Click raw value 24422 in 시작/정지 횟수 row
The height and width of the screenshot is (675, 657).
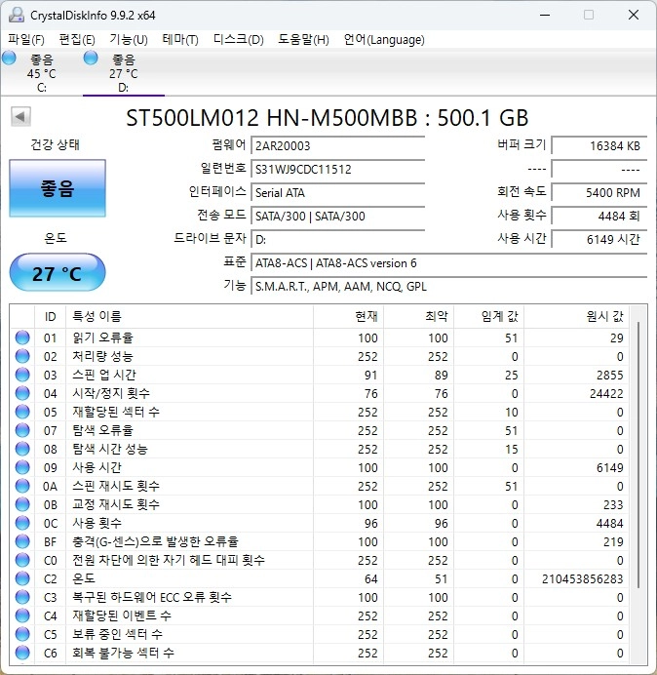coord(606,393)
